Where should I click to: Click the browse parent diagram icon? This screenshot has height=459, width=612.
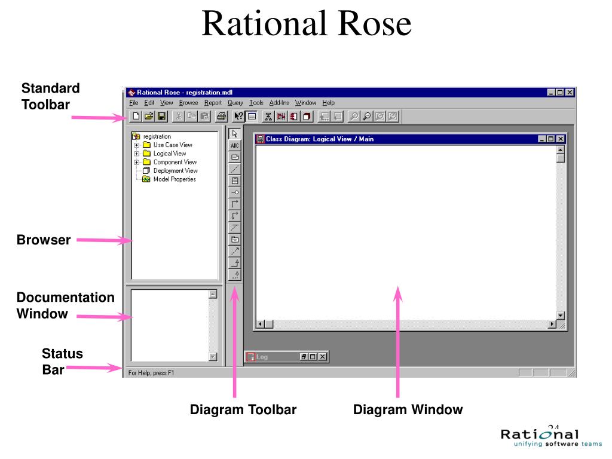coord(324,117)
